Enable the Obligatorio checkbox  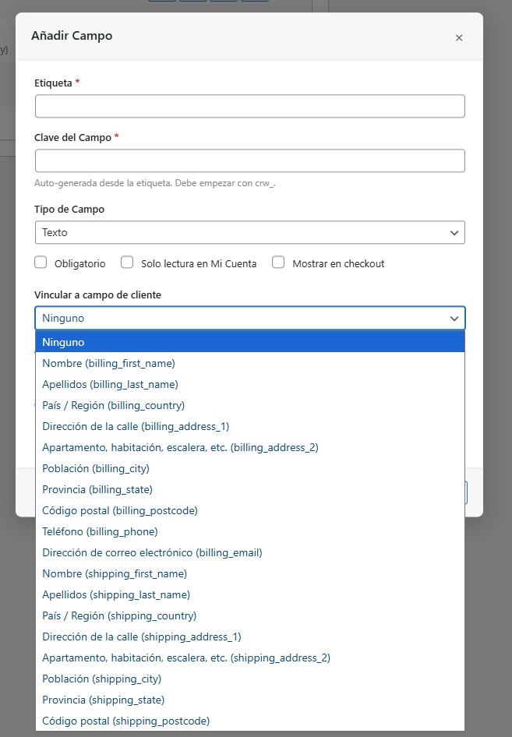[x=41, y=263]
